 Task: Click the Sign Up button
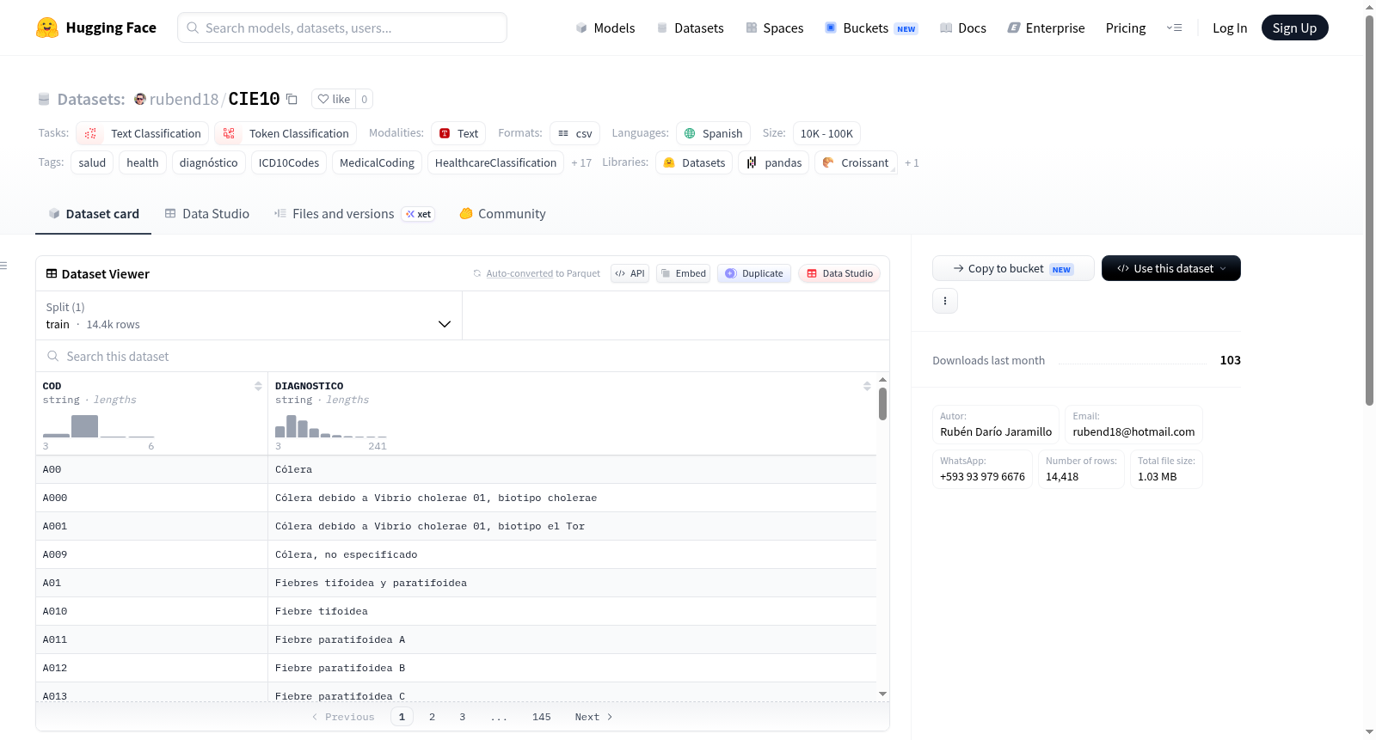point(1294,28)
